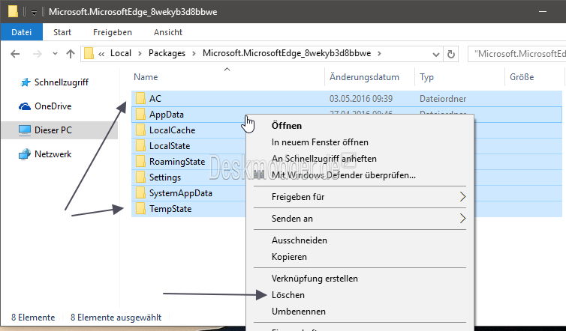This screenshot has width=566, height=331.
Task: Click the OneDrive cloud icon
Action: [x=25, y=106]
